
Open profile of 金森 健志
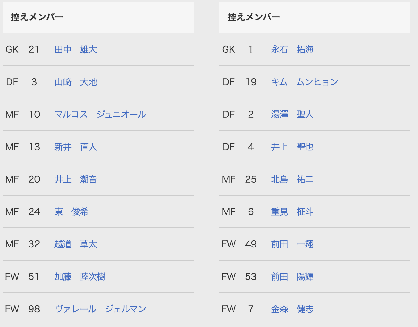point(292,309)
